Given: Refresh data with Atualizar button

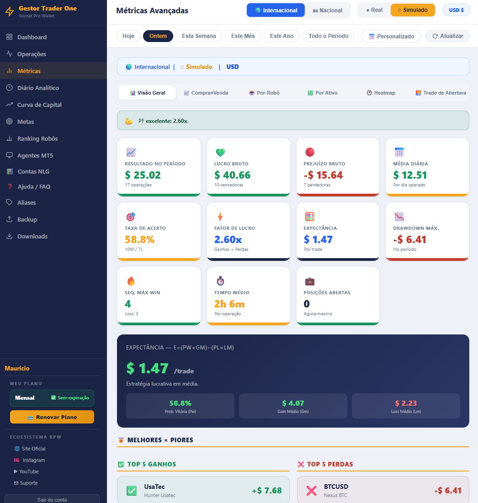Looking at the screenshot, I should (448, 36).
